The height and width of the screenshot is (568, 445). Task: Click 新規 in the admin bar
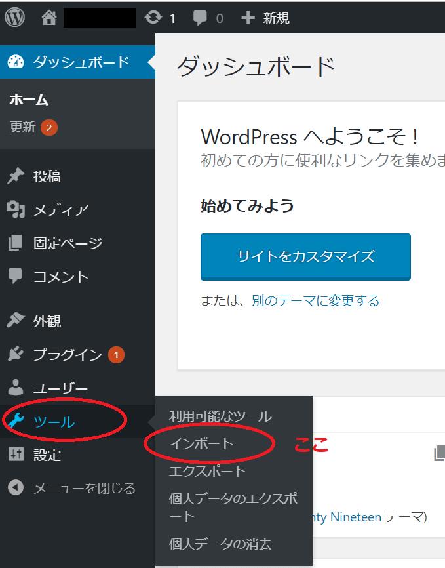276,18
